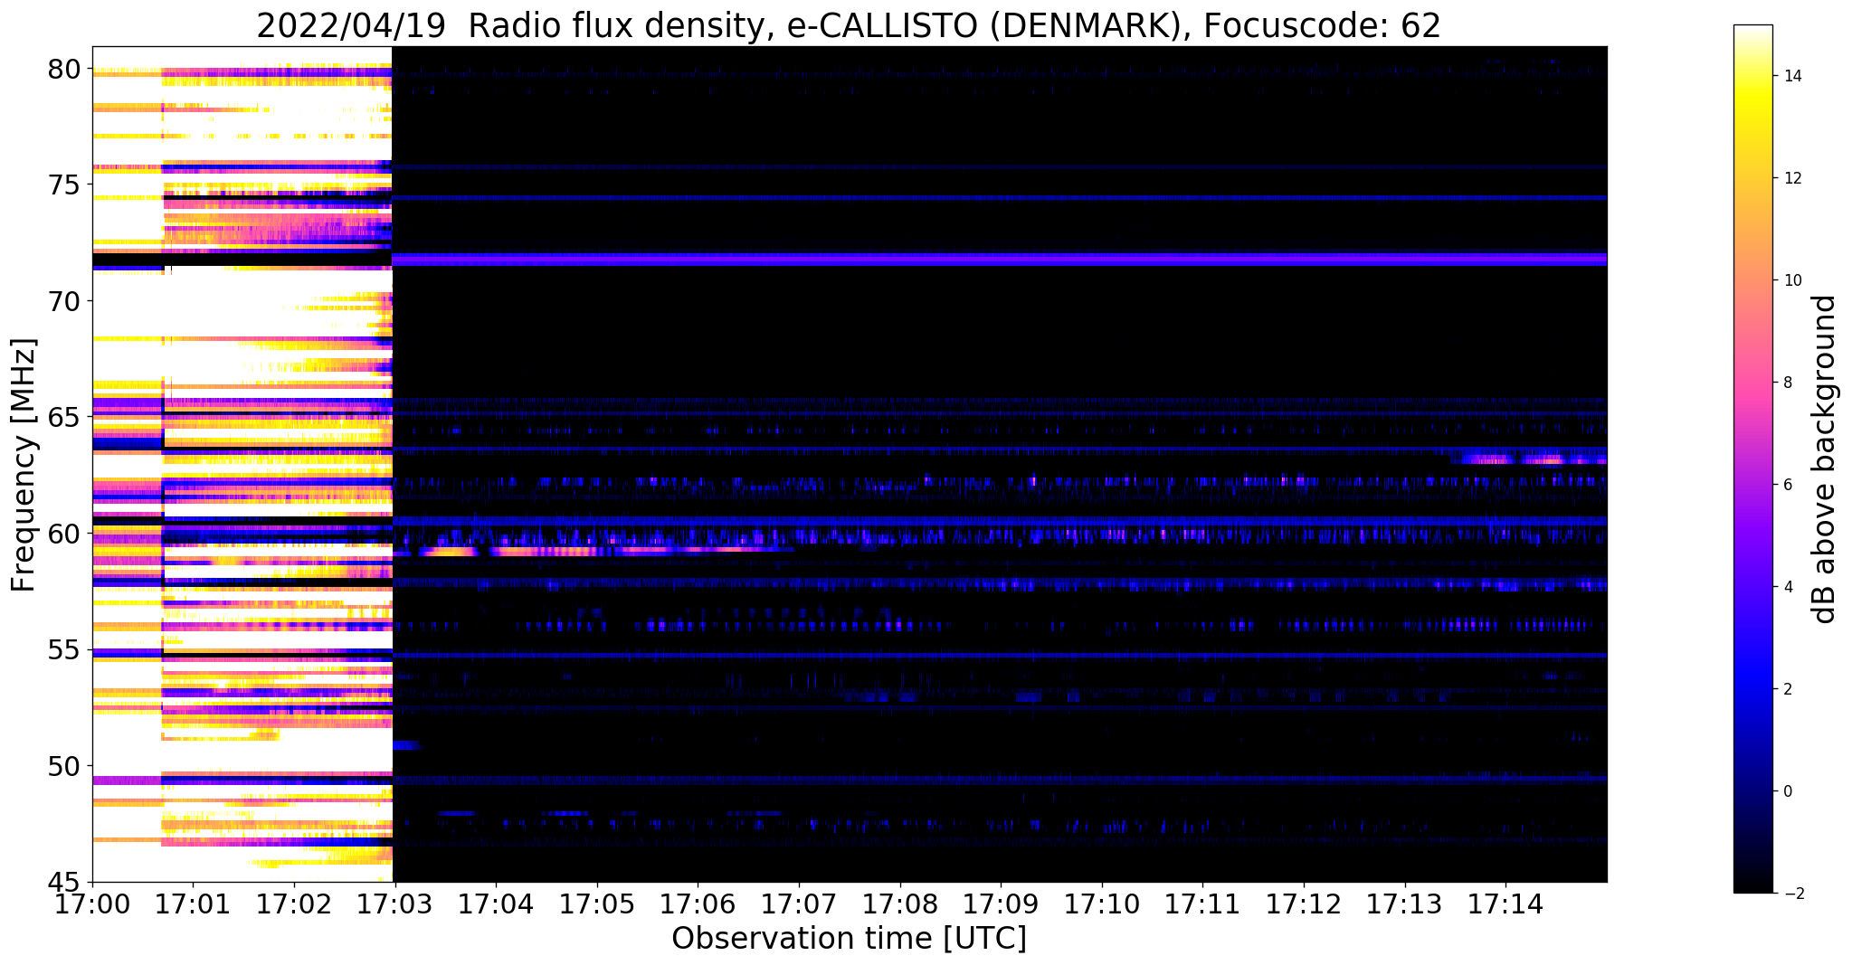Click the plot title mentioning e-CALLISTO (DENMARK)
The height and width of the screenshot is (965, 1852).
(848, 25)
